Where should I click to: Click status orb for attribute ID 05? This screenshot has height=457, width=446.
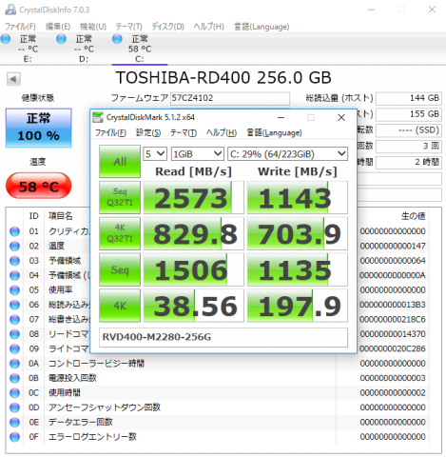pyautogui.click(x=14, y=290)
